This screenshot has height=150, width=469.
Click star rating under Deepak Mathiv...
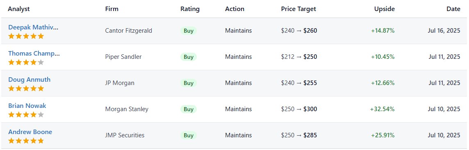point(26,36)
